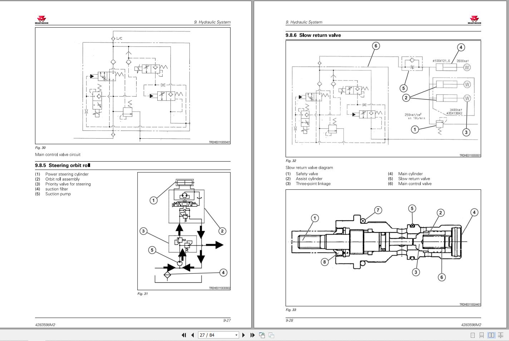Screen dimensions: 509x341
Task: Go to the next page
Action: [244, 335]
